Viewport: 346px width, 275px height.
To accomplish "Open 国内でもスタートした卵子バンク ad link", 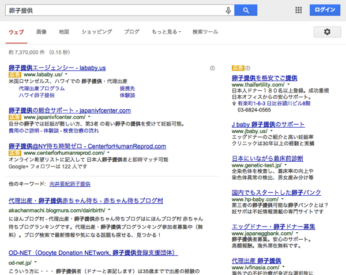I will click(276, 192).
